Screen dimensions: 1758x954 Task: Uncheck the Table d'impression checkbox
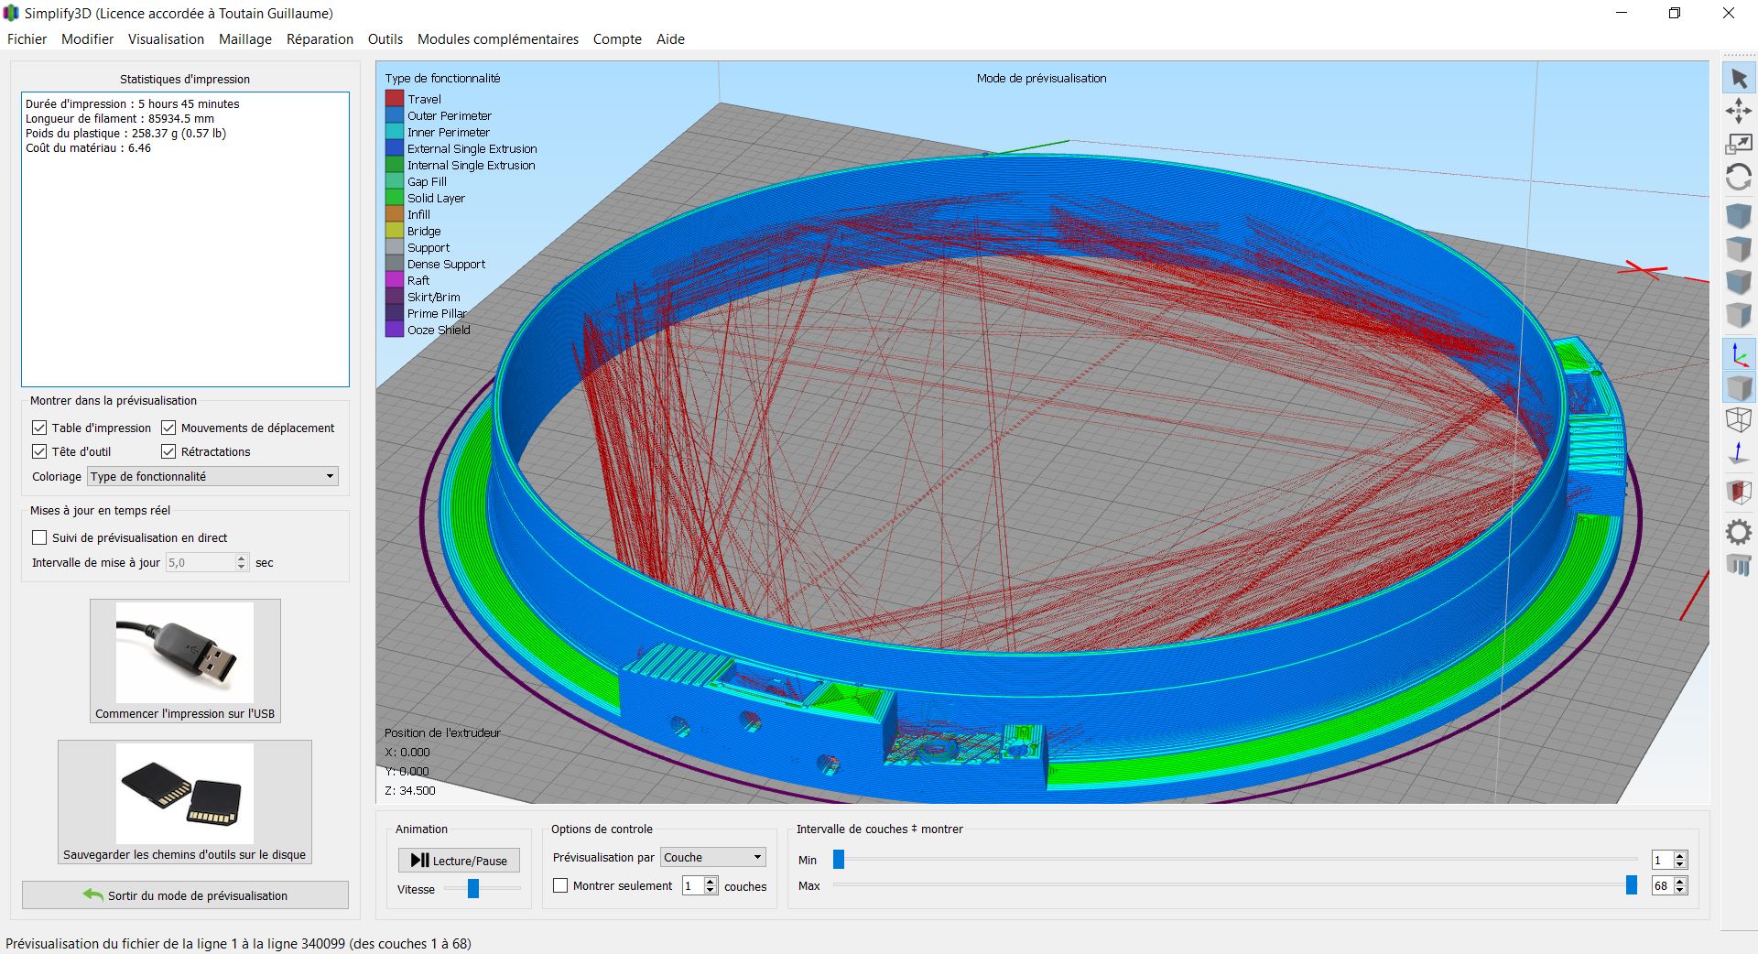[x=39, y=428]
